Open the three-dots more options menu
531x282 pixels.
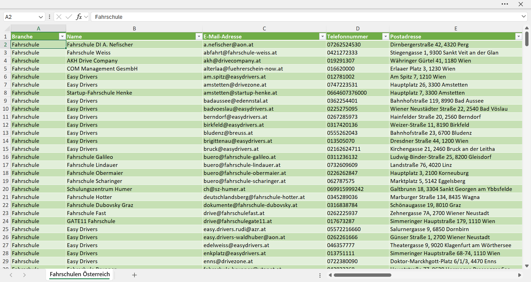pyautogui.click(x=505, y=4)
